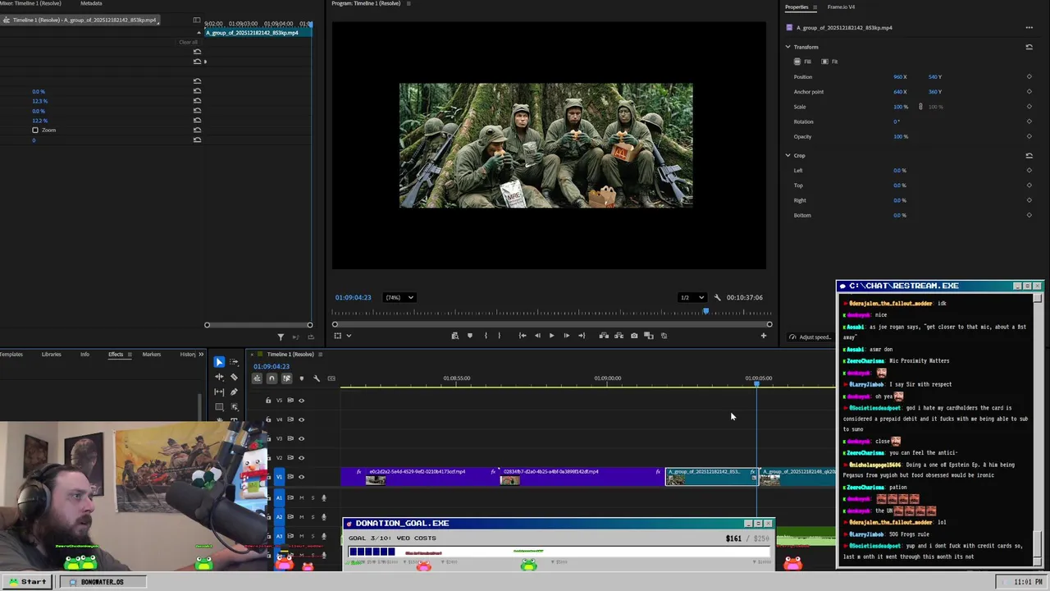Play program monitor video
The width and height of the screenshot is (1050, 591).
point(551,336)
